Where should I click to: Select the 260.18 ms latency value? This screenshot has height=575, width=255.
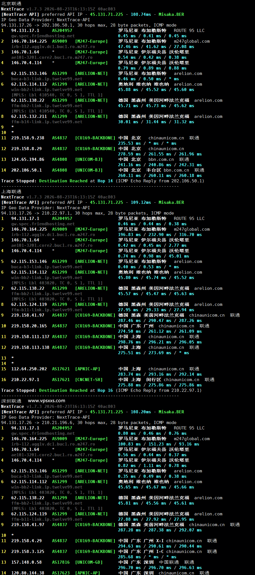tap(190, 176)
